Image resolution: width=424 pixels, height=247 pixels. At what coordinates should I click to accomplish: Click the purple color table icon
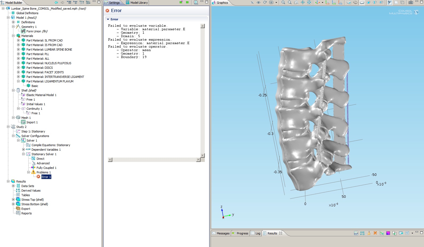pyautogui.click(x=388, y=233)
